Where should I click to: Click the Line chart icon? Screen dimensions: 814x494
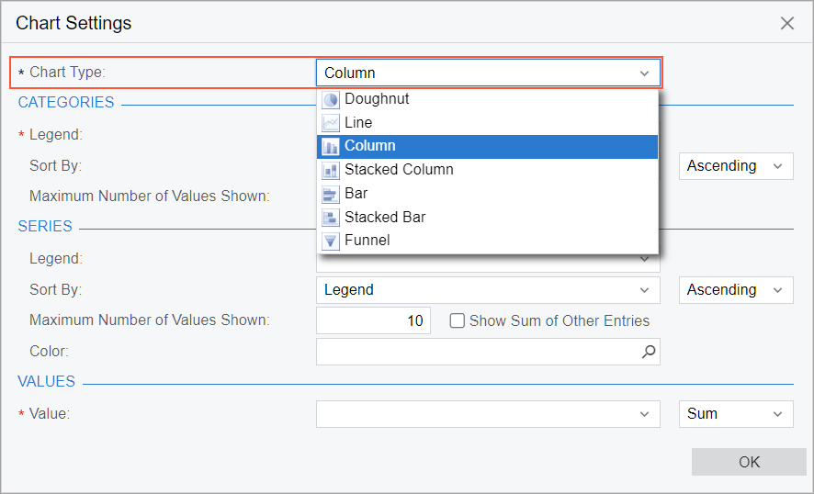(331, 123)
